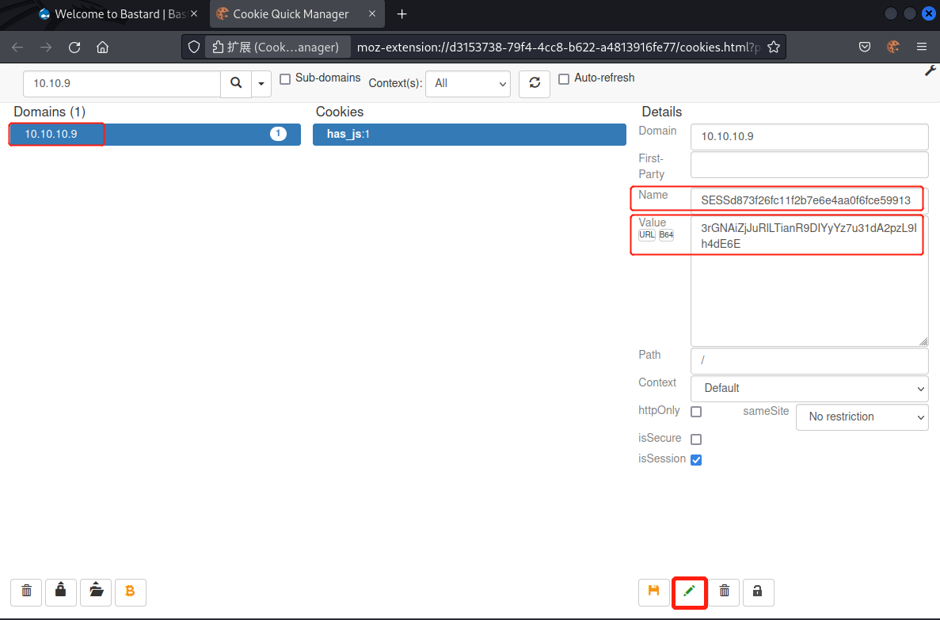Click the orange save cookie icon

pyautogui.click(x=654, y=591)
